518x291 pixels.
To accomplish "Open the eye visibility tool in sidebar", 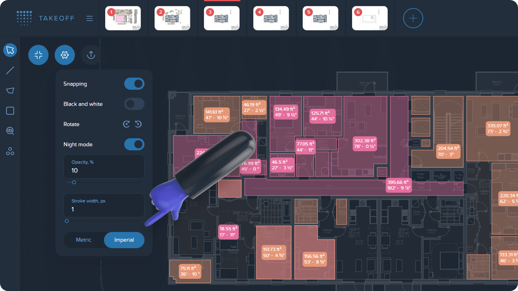I will [x=10, y=131].
